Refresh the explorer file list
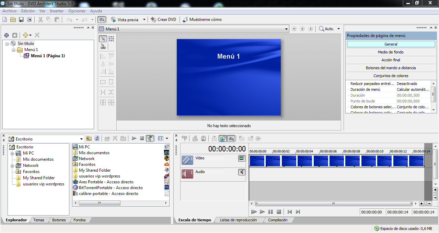 click(97, 138)
